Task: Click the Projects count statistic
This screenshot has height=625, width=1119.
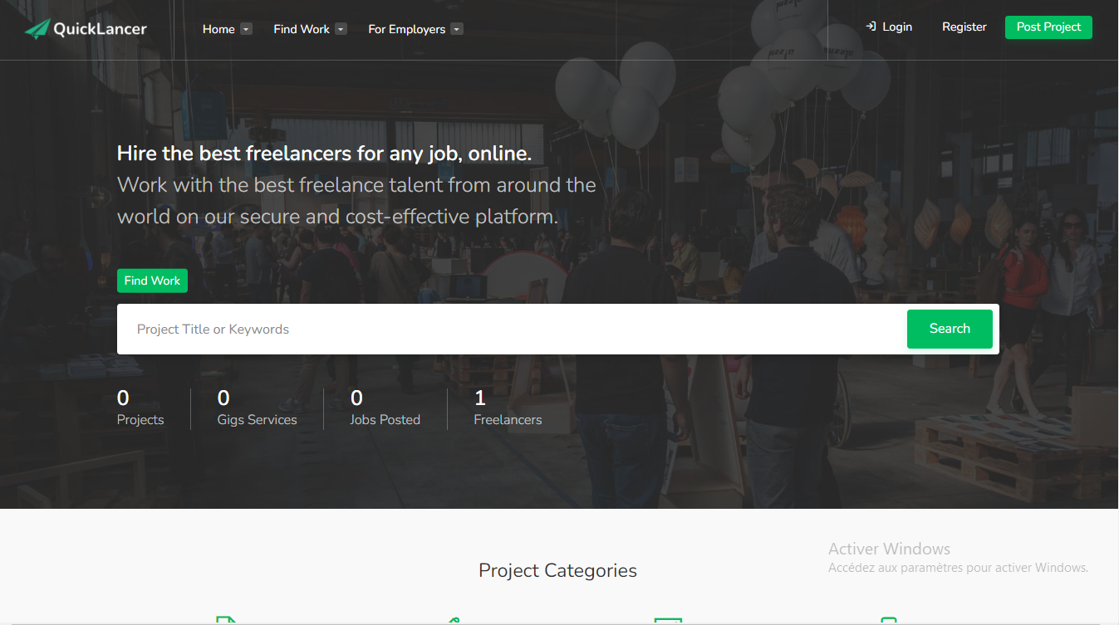Action: (x=140, y=409)
